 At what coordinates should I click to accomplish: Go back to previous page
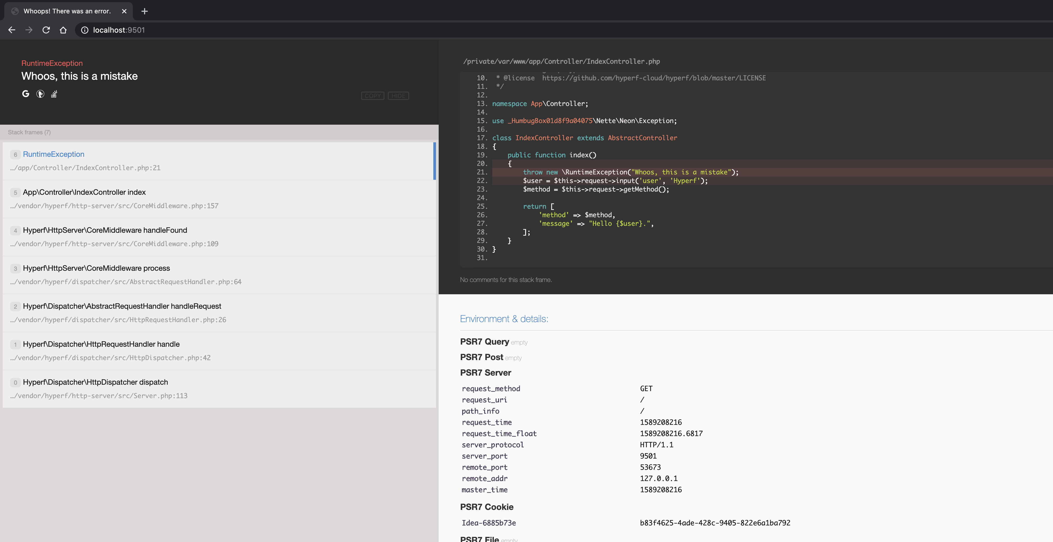[x=12, y=30]
